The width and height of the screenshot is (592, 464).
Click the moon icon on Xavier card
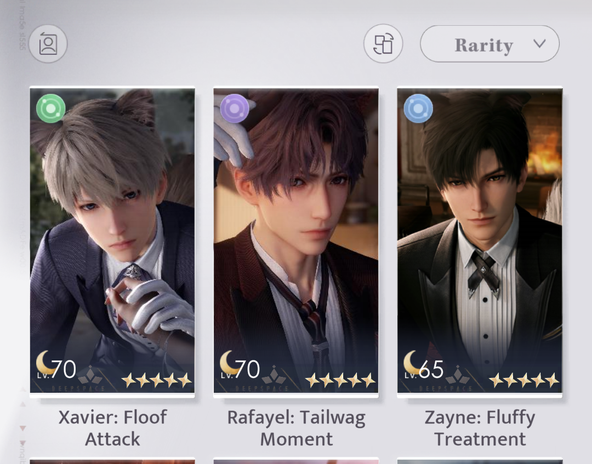(44, 362)
